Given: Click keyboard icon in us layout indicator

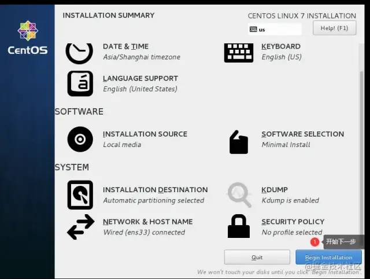Looking at the screenshot, I should click(x=253, y=30).
